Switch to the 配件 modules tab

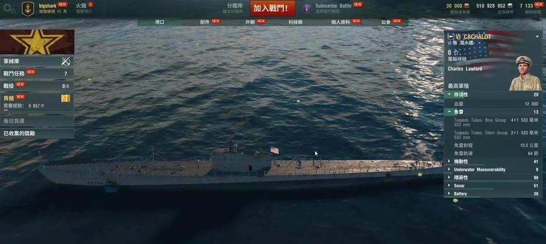pyautogui.click(x=205, y=22)
